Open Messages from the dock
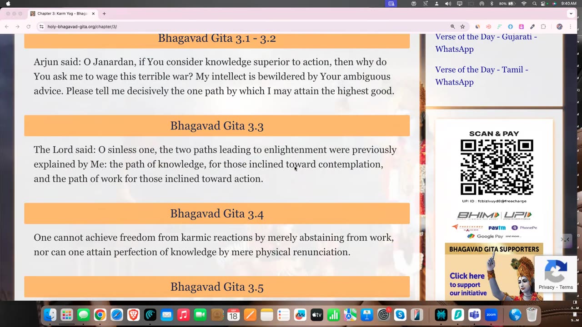This screenshot has height=327, width=582. pos(83,315)
